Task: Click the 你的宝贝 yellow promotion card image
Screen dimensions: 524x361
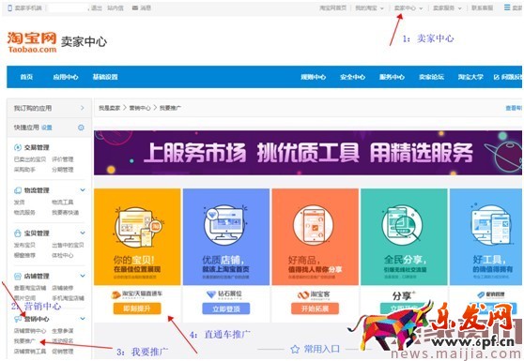Action: (137, 236)
